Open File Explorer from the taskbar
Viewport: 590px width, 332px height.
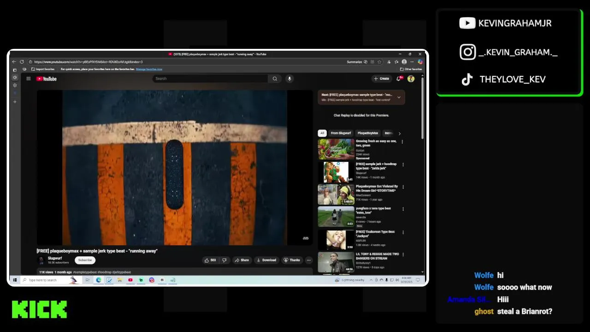tap(119, 280)
